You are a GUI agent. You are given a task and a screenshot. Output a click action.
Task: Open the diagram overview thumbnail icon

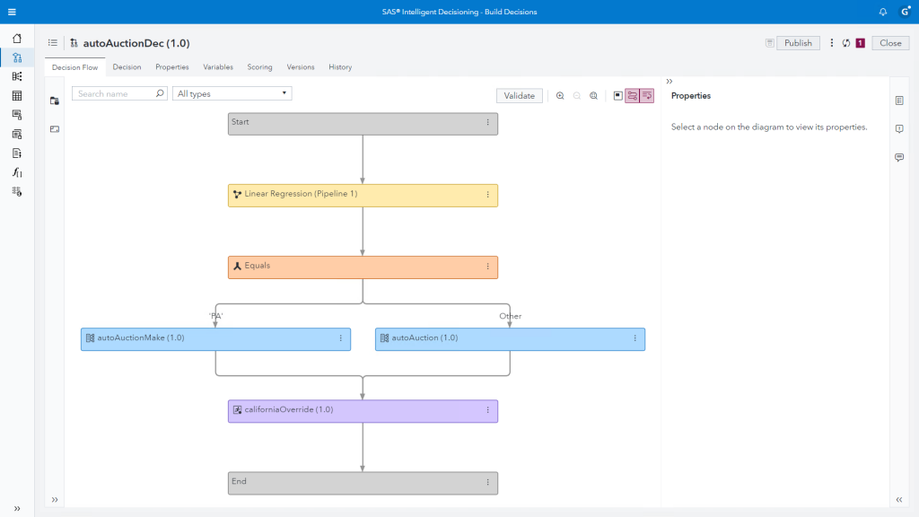tap(618, 95)
